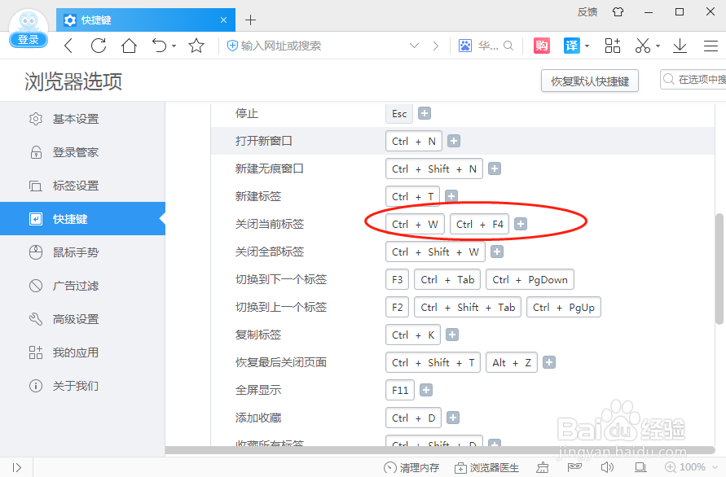Viewport: 726px width, 477px height.
Task: Select the 快捷键 browser tab
Action: coord(146,20)
